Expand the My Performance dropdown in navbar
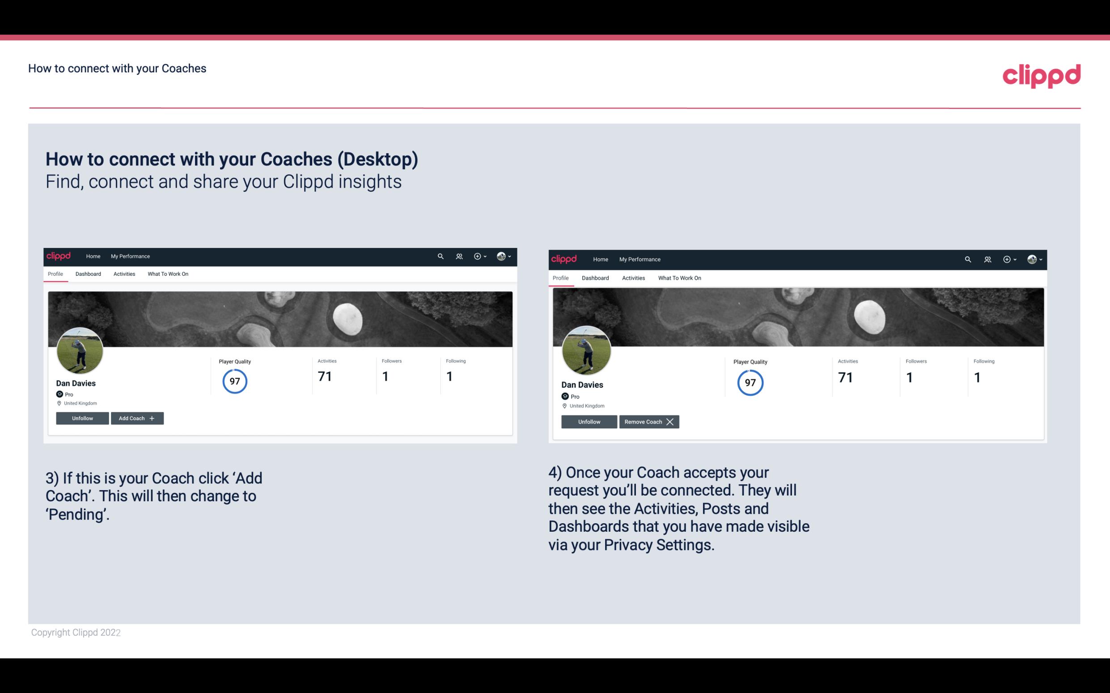 click(130, 256)
